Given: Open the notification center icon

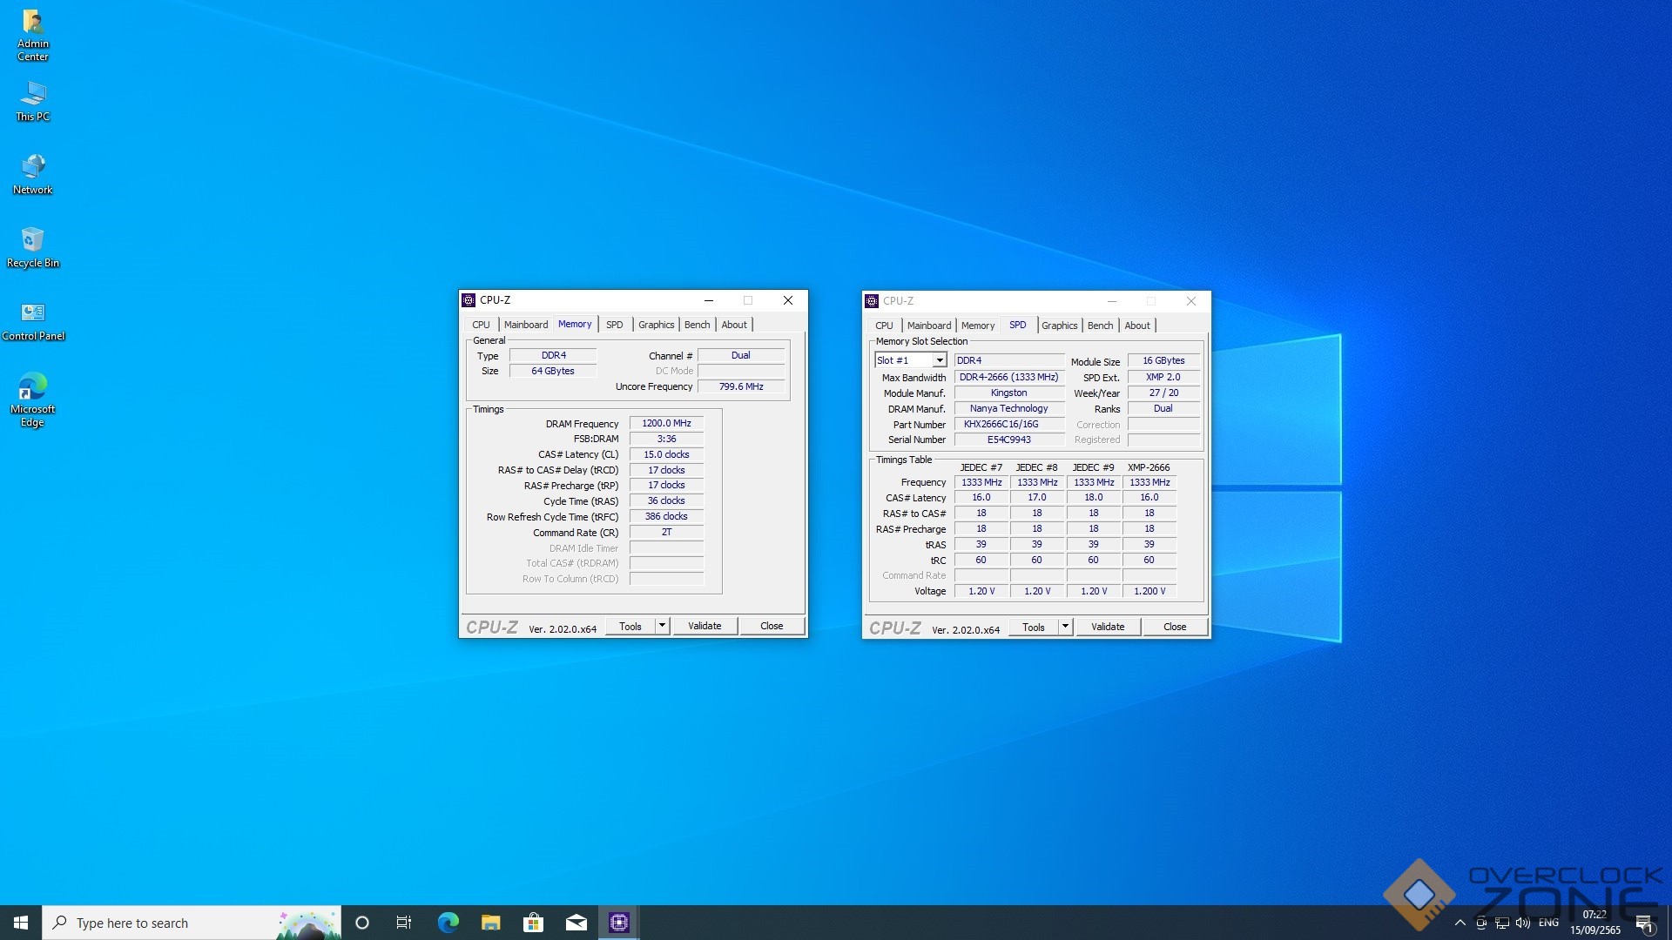Looking at the screenshot, I should coord(1644,923).
